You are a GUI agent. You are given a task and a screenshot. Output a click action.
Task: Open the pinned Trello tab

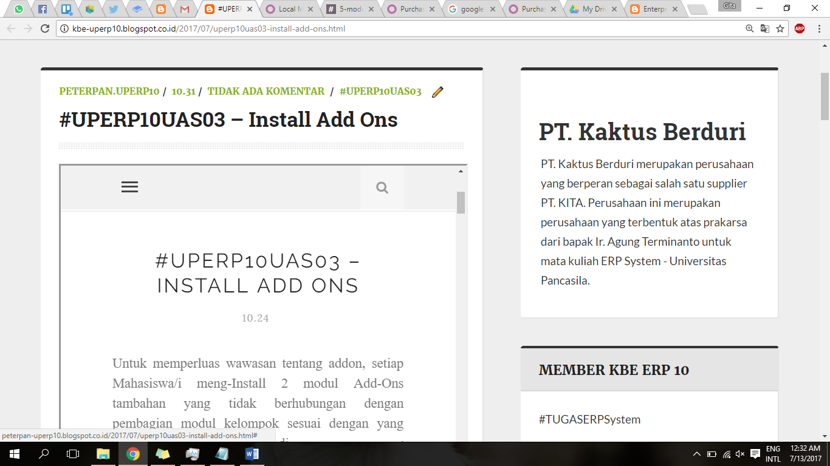click(x=66, y=9)
